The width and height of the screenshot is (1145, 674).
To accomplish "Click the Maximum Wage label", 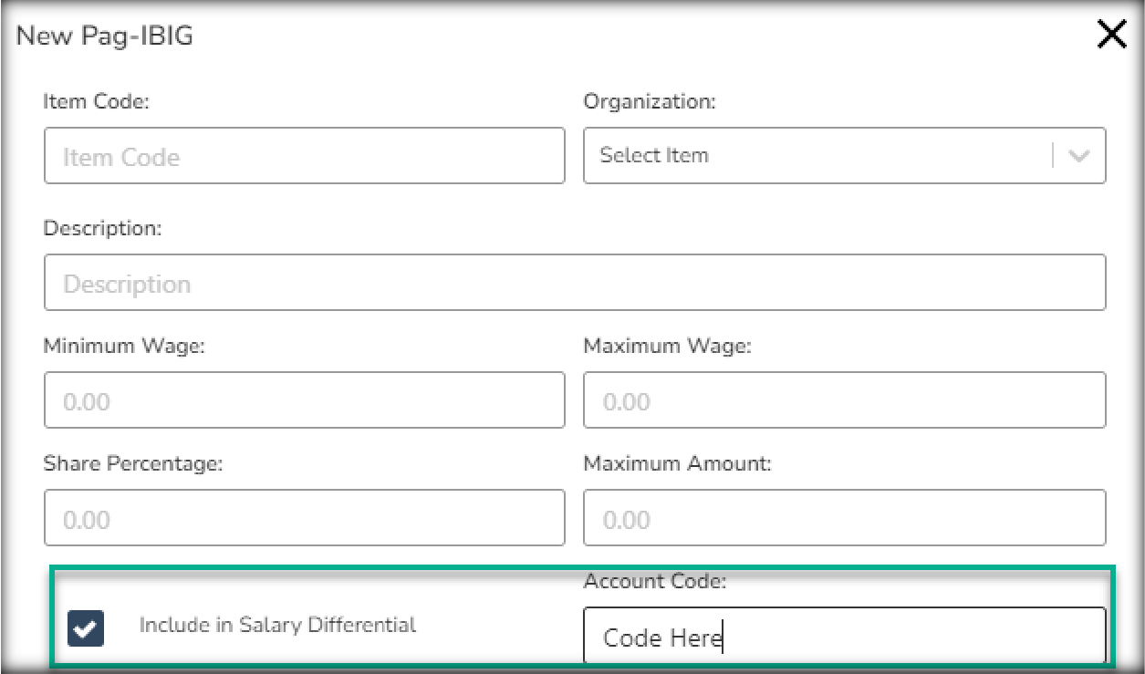I will tap(666, 347).
